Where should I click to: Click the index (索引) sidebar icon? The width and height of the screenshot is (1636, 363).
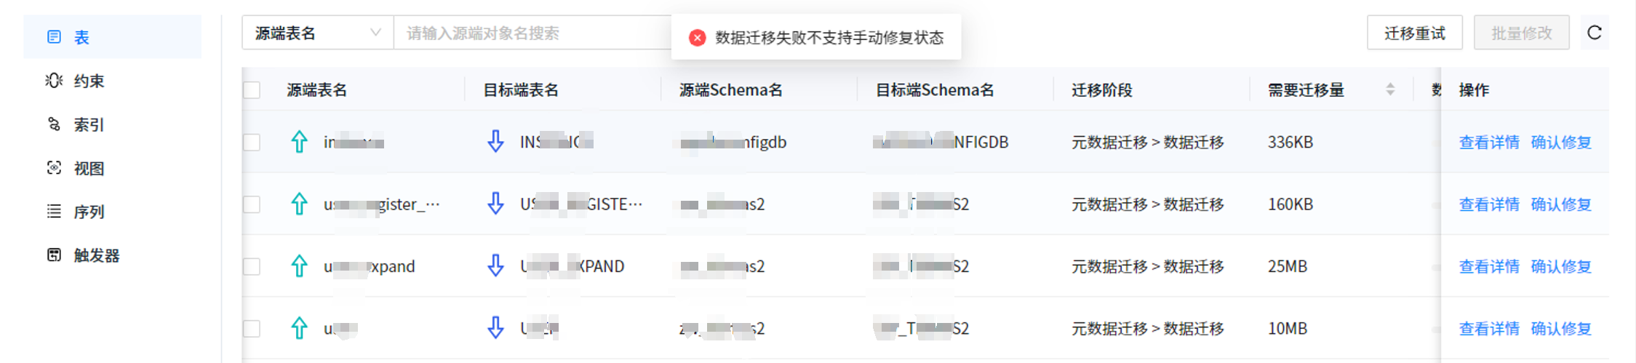[x=54, y=124]
